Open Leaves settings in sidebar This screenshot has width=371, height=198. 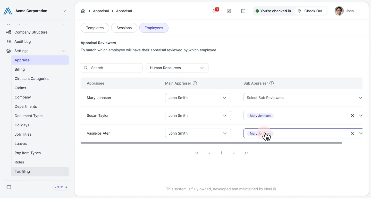[x=40, y=144]
